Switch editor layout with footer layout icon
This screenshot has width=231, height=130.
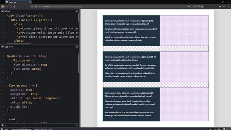(224, 129)
